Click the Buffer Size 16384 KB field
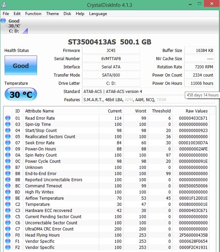 coord(200,51)
